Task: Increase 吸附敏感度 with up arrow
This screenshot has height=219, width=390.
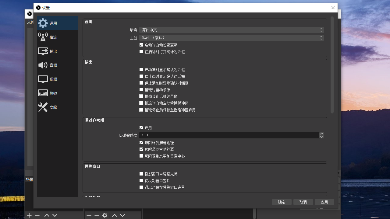Action: coord(322,134)
